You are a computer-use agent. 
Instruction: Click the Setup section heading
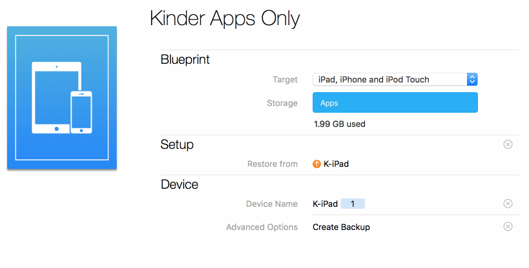tap(177, 144)
